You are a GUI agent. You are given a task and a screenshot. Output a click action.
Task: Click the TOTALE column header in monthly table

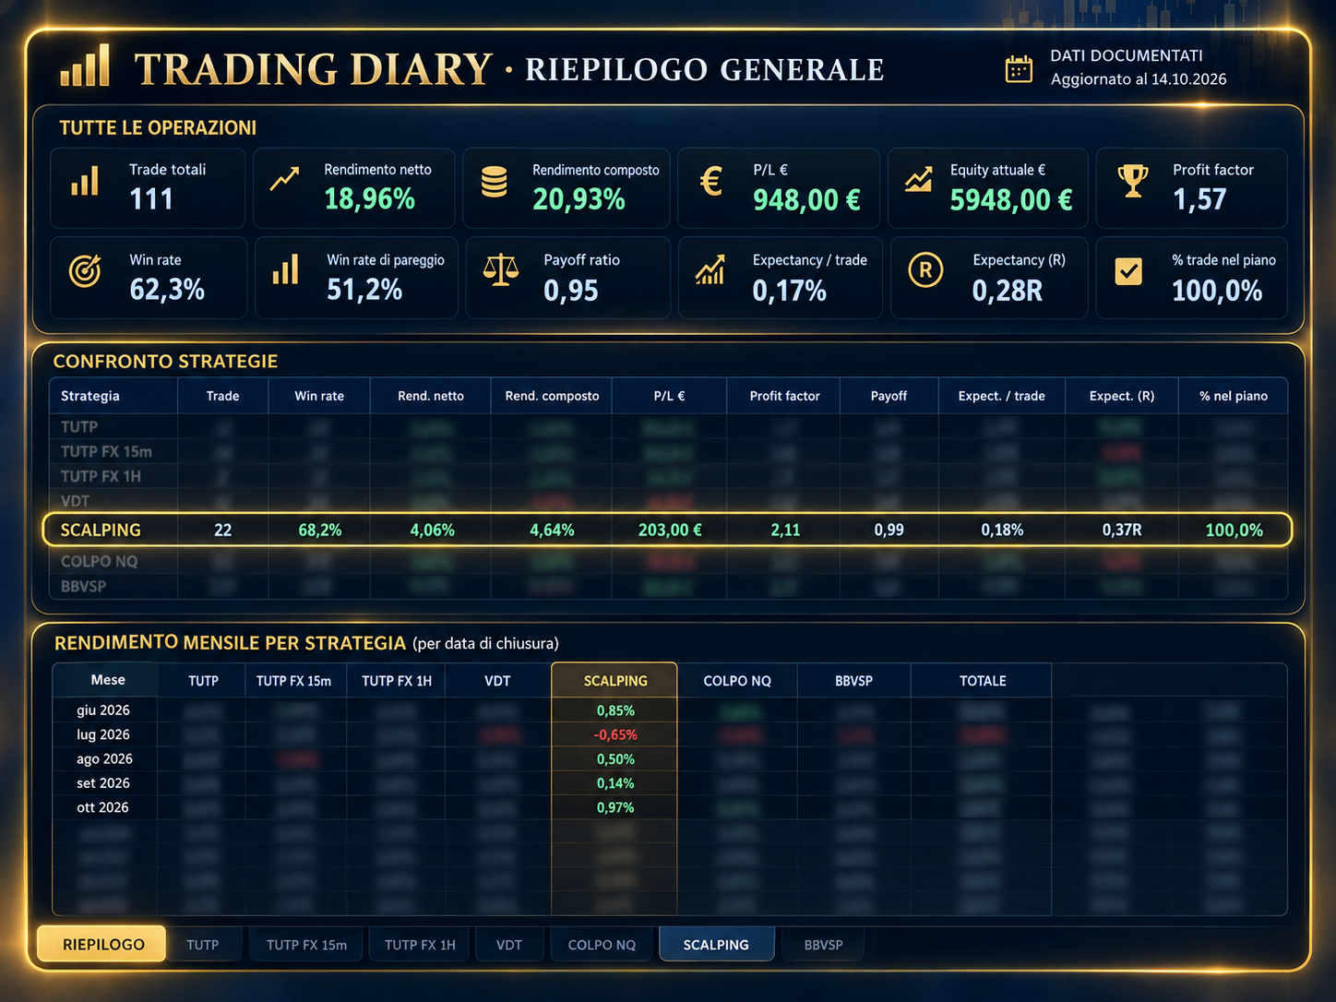coord(983,681)
